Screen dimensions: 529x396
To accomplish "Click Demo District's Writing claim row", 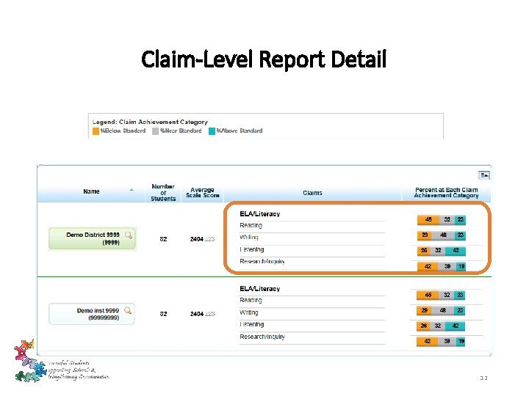I will [x=312, y=238].
